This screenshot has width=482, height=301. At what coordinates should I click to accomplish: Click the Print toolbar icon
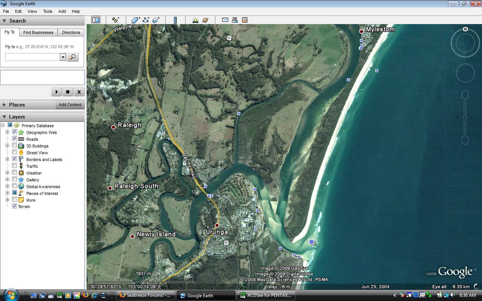coord(235,20)
